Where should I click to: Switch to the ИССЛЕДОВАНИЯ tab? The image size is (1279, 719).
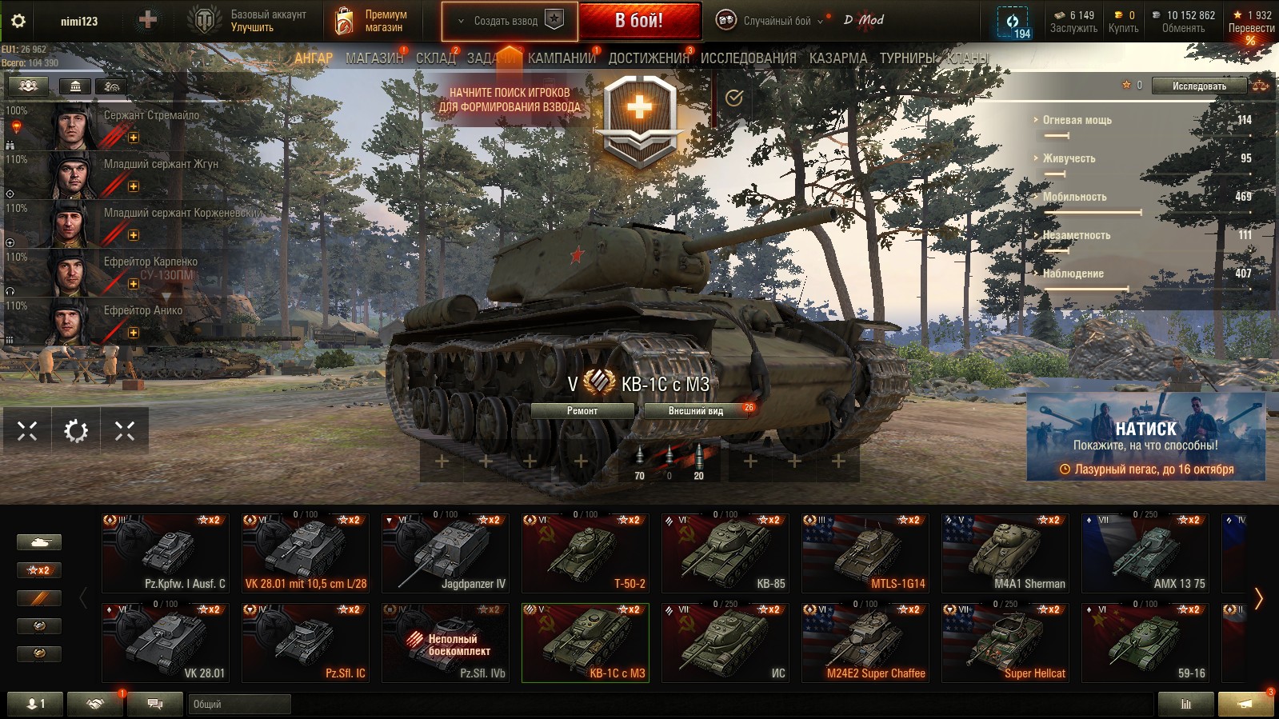tap(749, 58)
